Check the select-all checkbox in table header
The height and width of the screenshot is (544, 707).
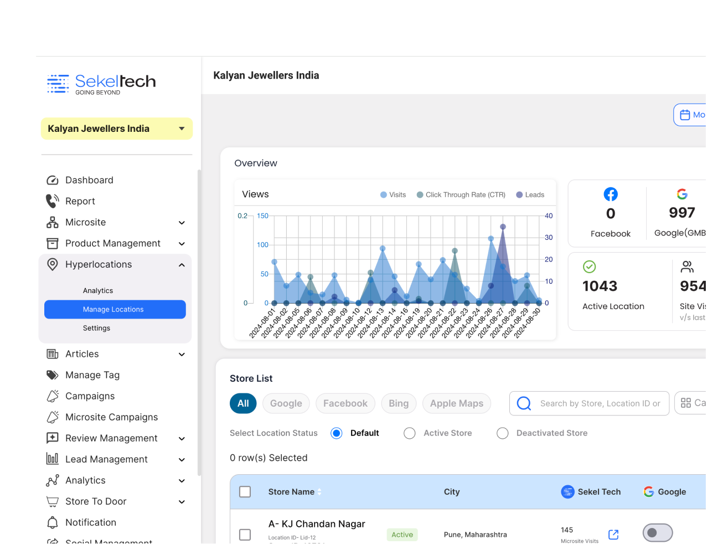245,492
